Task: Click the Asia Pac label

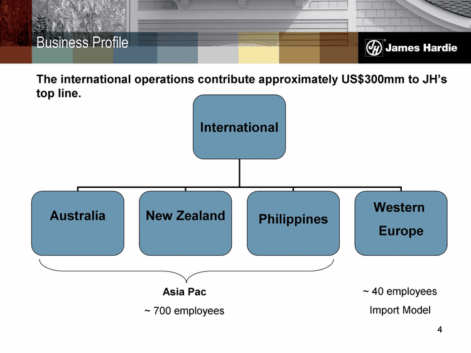Action: tap(185, 291)
